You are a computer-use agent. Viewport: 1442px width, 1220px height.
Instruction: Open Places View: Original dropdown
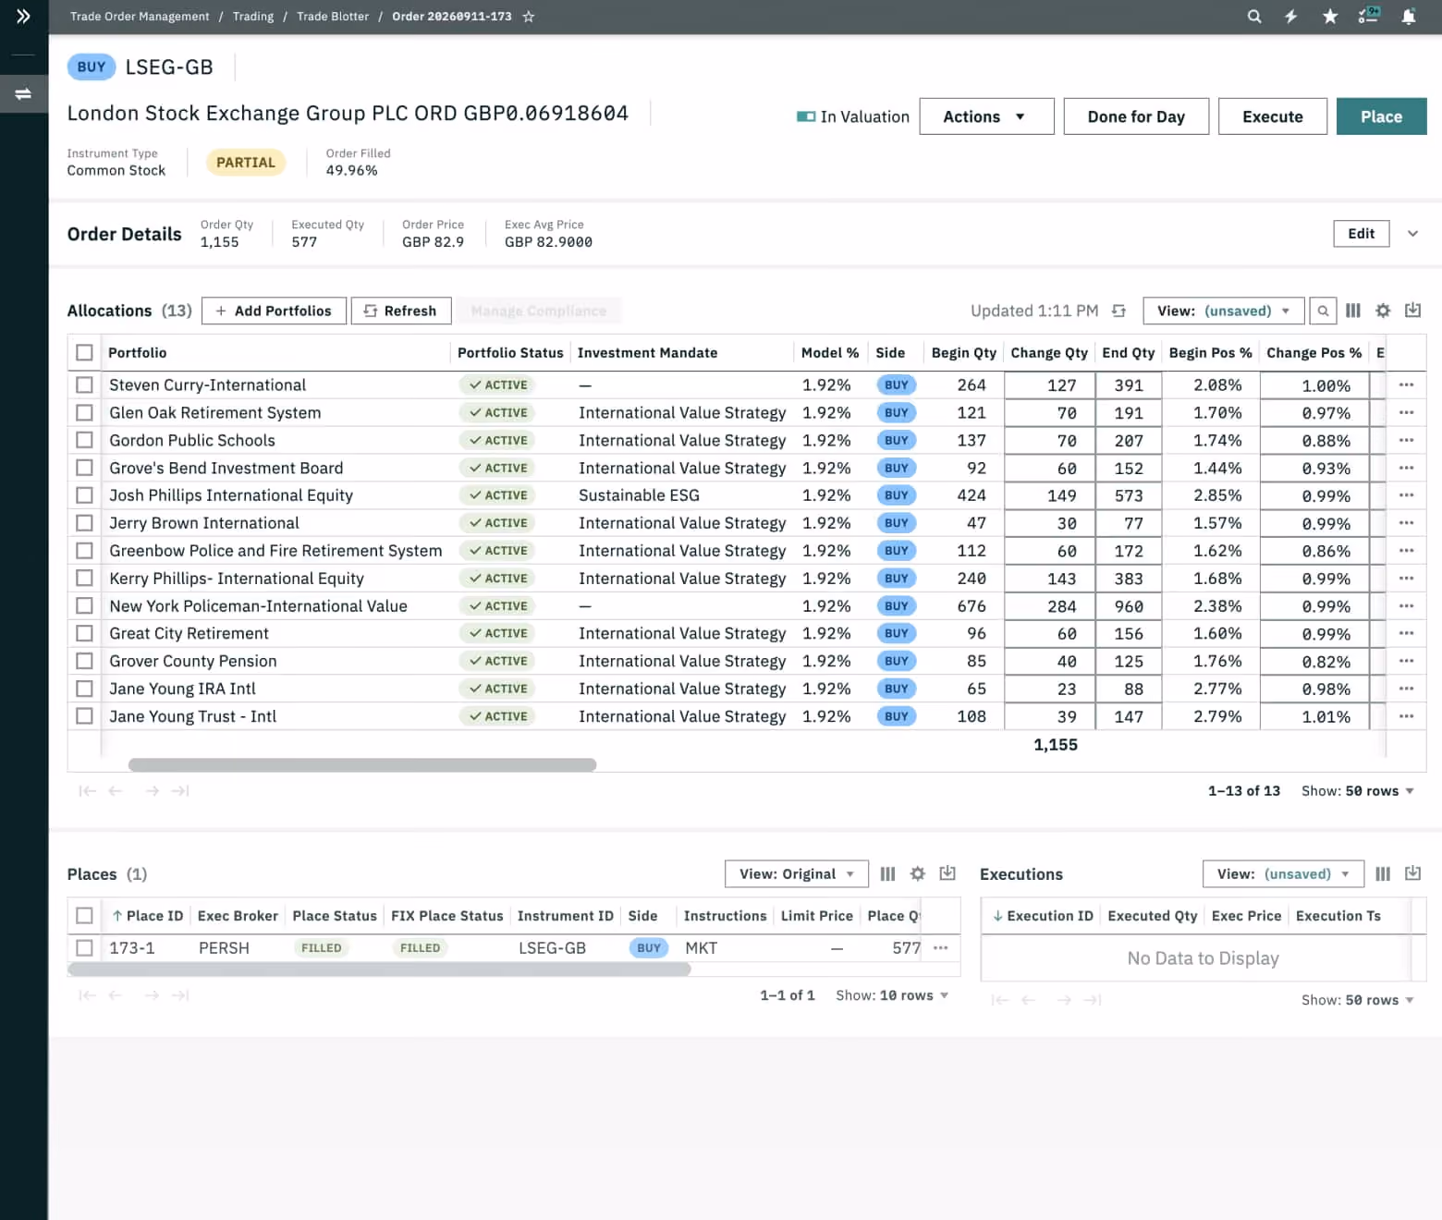(797, 873)
